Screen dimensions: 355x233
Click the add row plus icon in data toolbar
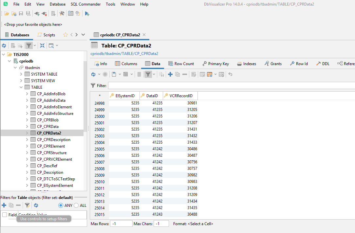(x=170, y=74)
